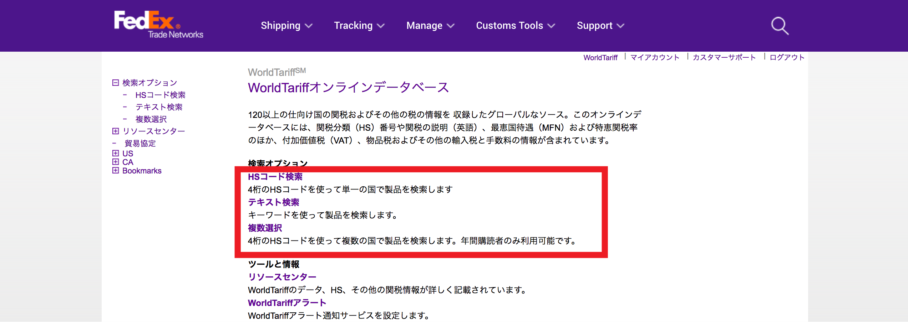This screenshot has width=908, height=322.
Task: Open マイアカウント link
Action: 655,57
